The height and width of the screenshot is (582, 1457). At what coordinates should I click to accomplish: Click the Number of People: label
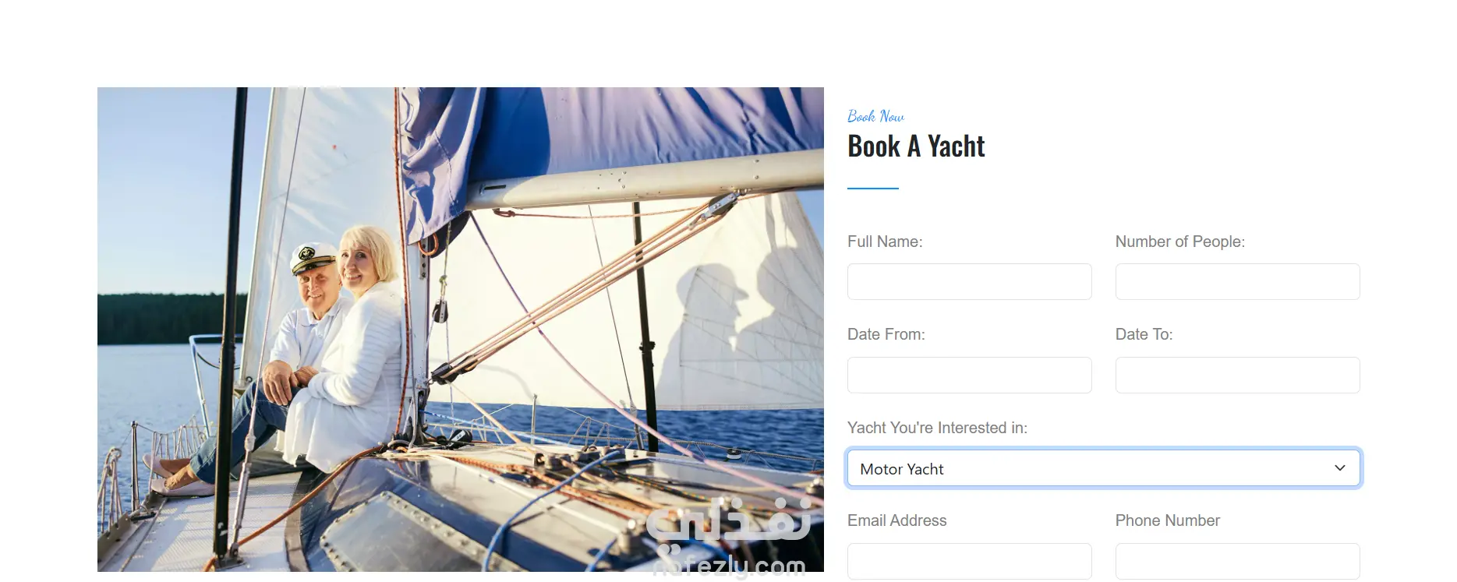1179,242
